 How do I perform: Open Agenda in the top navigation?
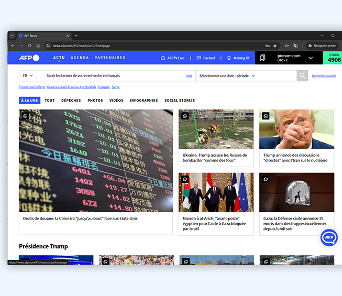click(x=80, y=58)
